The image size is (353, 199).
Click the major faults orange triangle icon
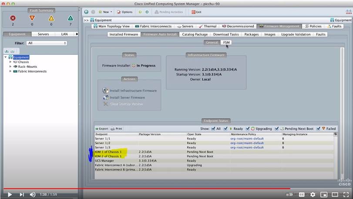click(32, 18)
